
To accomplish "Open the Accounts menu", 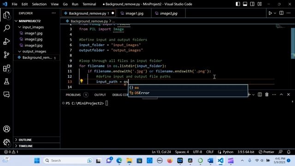I will (6, 129).
